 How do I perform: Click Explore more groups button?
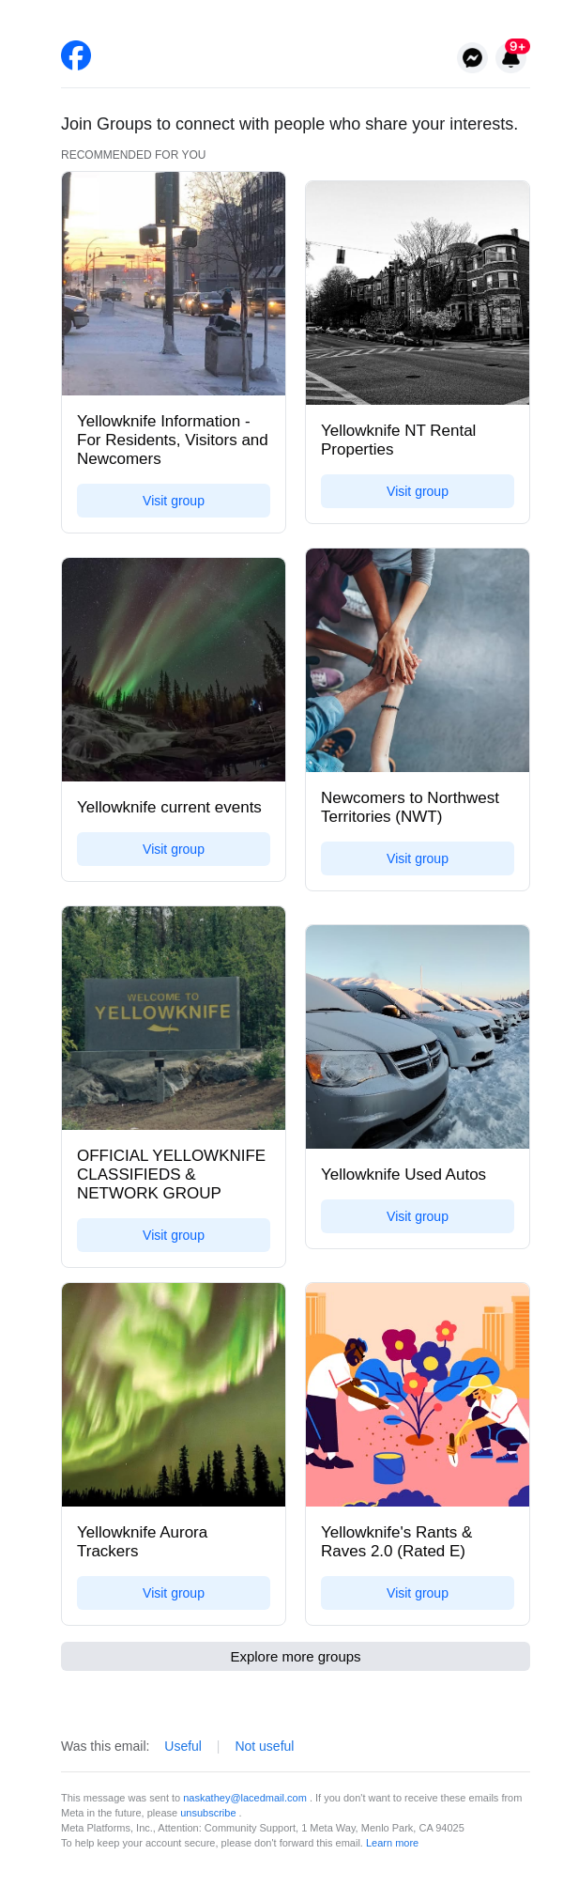[x=296, y=1657]
